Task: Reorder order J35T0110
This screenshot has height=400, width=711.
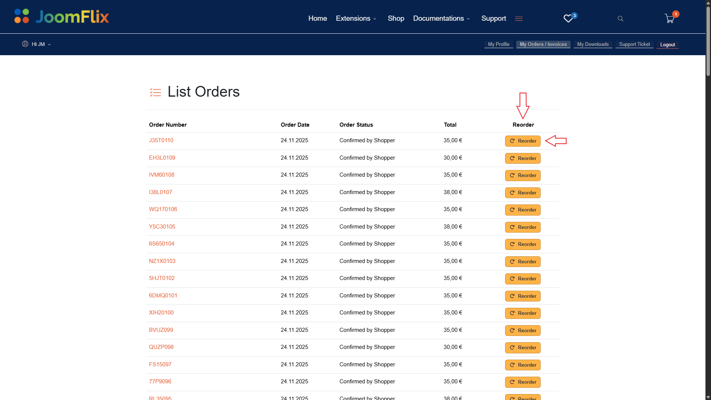Action: 523,141
